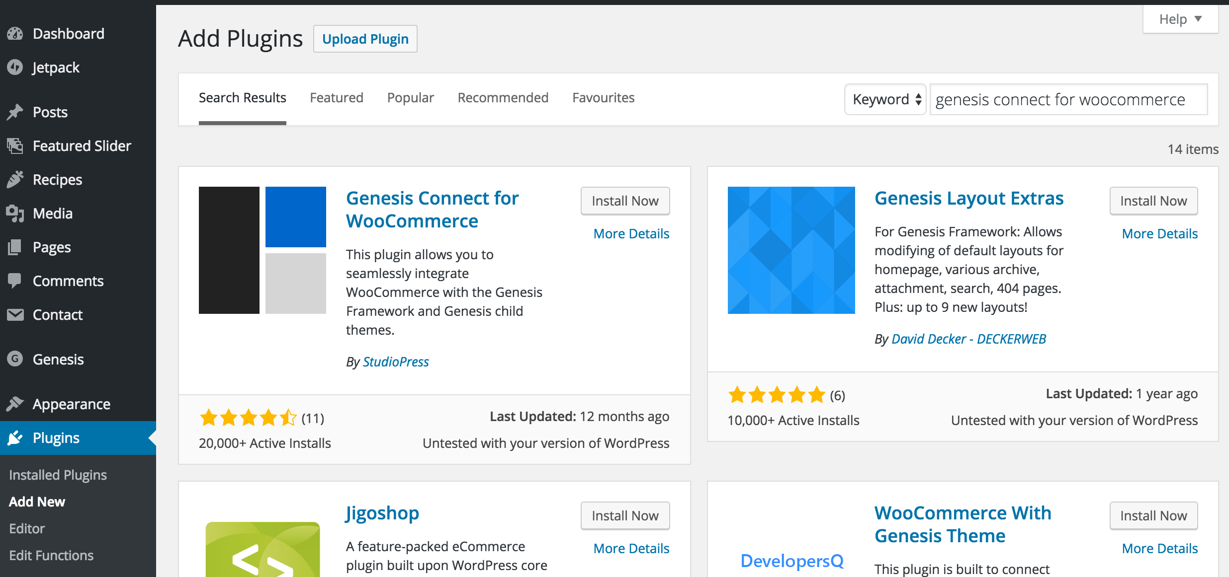Open Comments in the sidebar
Screen dimensions: 1229x577
click(78, 281)
